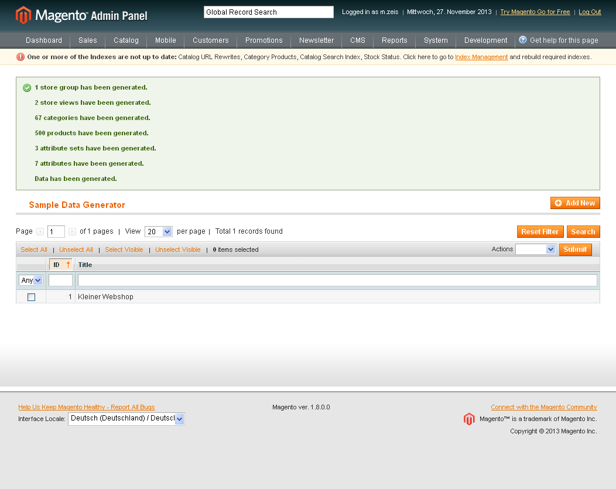Click 'Data has been generated.' message
616x489 pixels.
pyautogui.click(x=76, y=179)
